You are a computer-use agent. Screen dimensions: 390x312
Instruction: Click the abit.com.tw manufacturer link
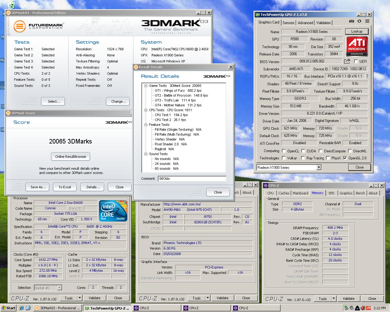pyautogui.click(x=182, y=204)
